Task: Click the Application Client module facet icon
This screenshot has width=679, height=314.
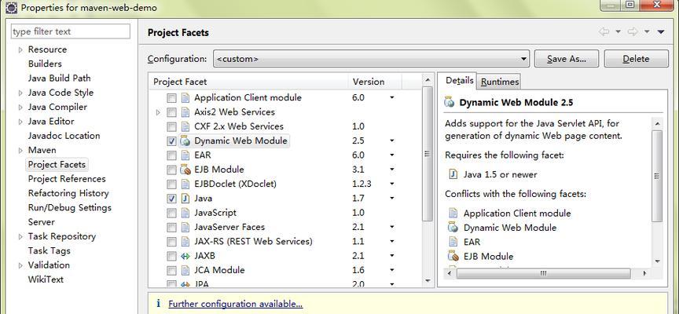Action: pos(185,98)
